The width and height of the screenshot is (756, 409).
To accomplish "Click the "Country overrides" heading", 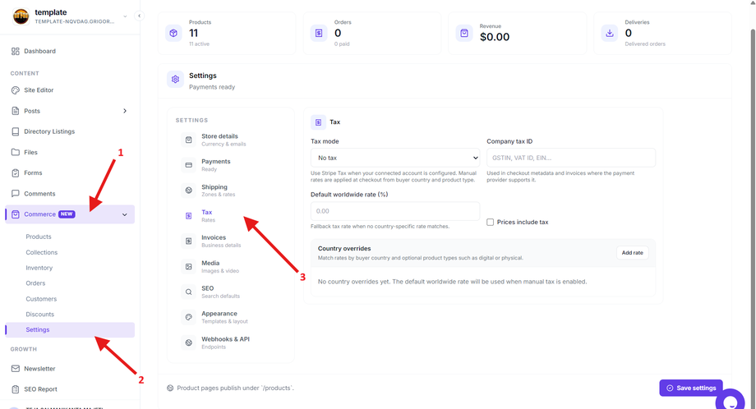I will 344,249.
